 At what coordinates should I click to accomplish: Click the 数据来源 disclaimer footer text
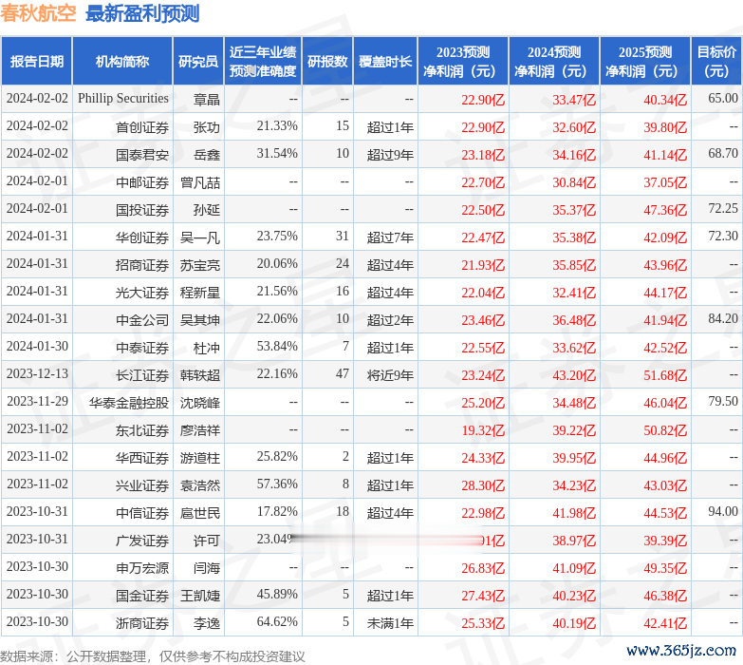pos(152,656)
